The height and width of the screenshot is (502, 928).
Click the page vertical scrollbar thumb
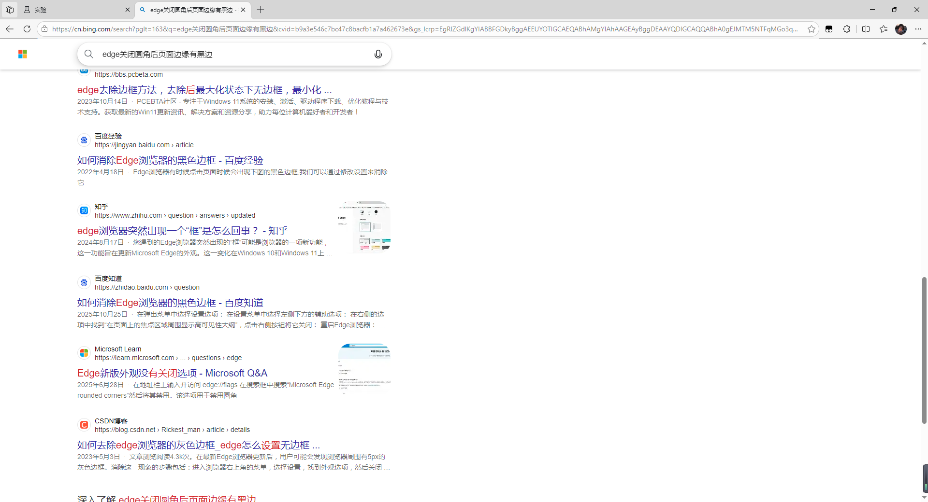924,350
